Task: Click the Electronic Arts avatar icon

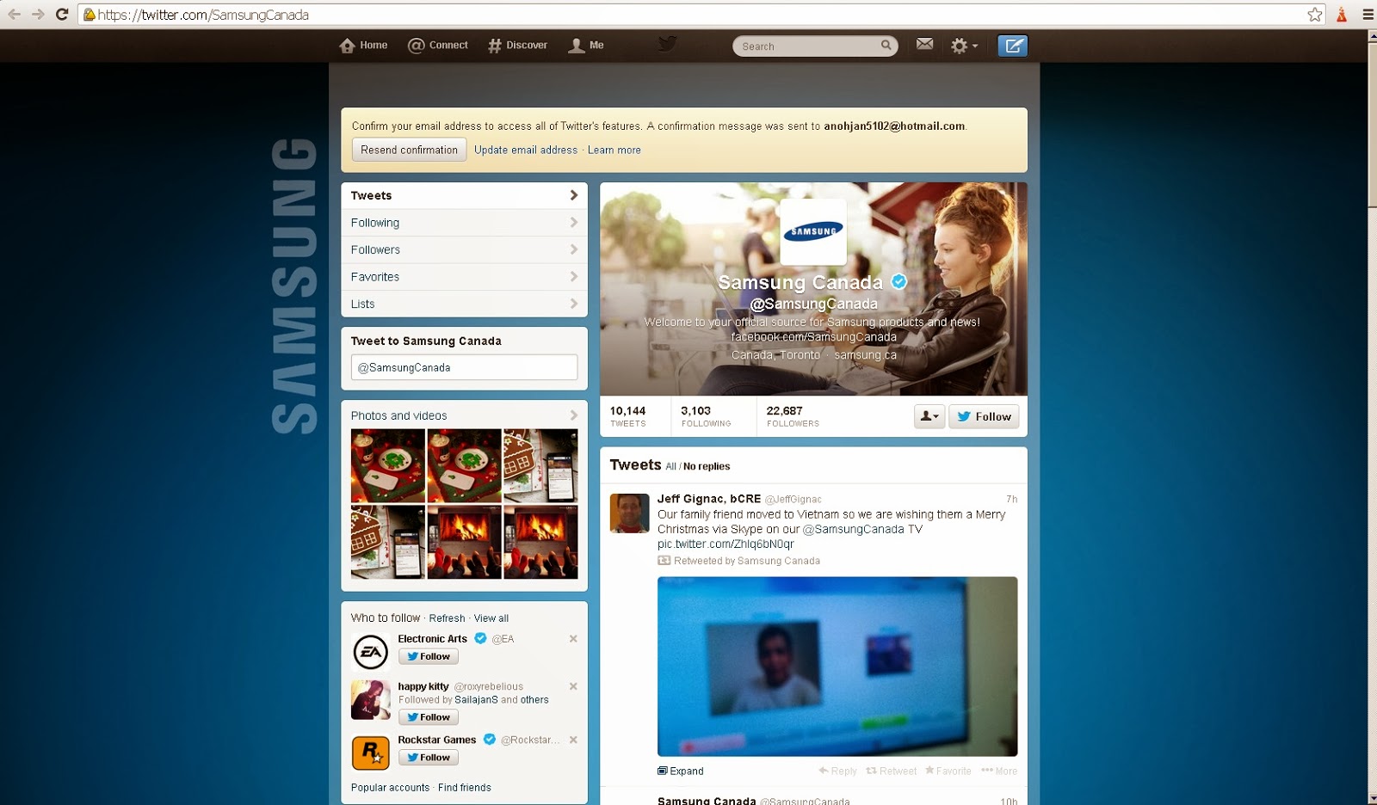Action: 371,652
